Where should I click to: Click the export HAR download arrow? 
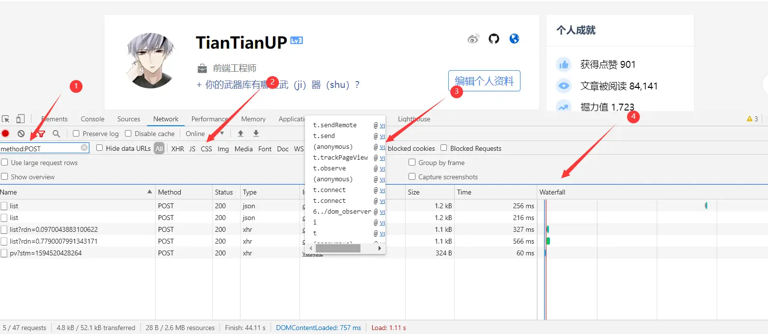point(256,134)
